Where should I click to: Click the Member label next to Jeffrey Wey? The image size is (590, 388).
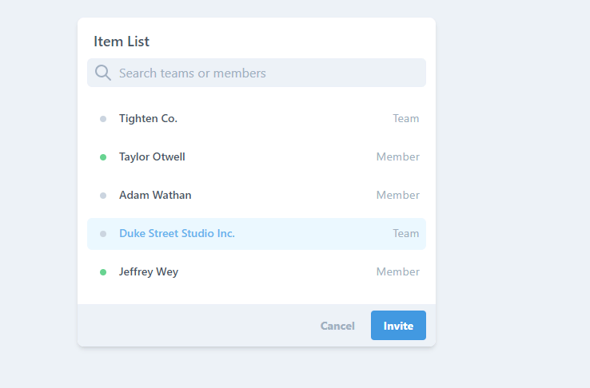(x=397, y=272)
